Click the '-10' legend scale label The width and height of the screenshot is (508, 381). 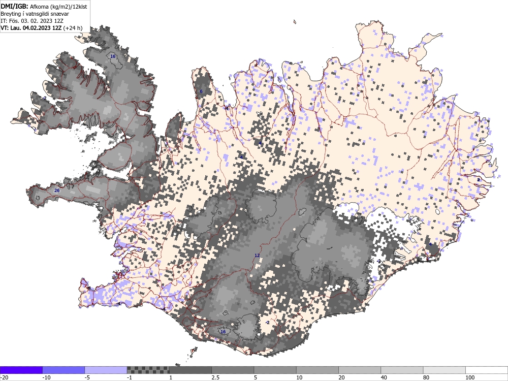point(47,377)
